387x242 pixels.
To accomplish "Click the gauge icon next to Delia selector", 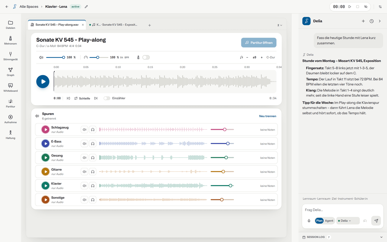I will click(365, 221).
